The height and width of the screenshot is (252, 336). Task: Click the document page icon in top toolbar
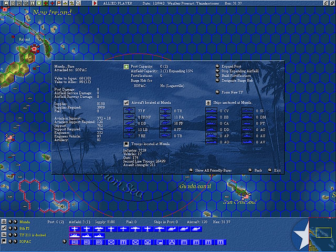[13, 3]
